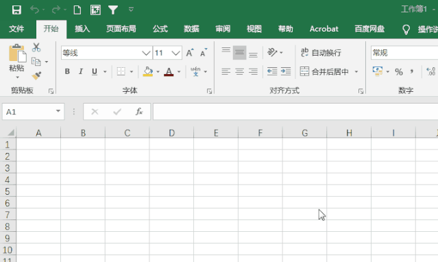Apply the yellow fill color
The width and height of the screenshot is (438, 262).
pyautogui.click(x=148, y=71)
